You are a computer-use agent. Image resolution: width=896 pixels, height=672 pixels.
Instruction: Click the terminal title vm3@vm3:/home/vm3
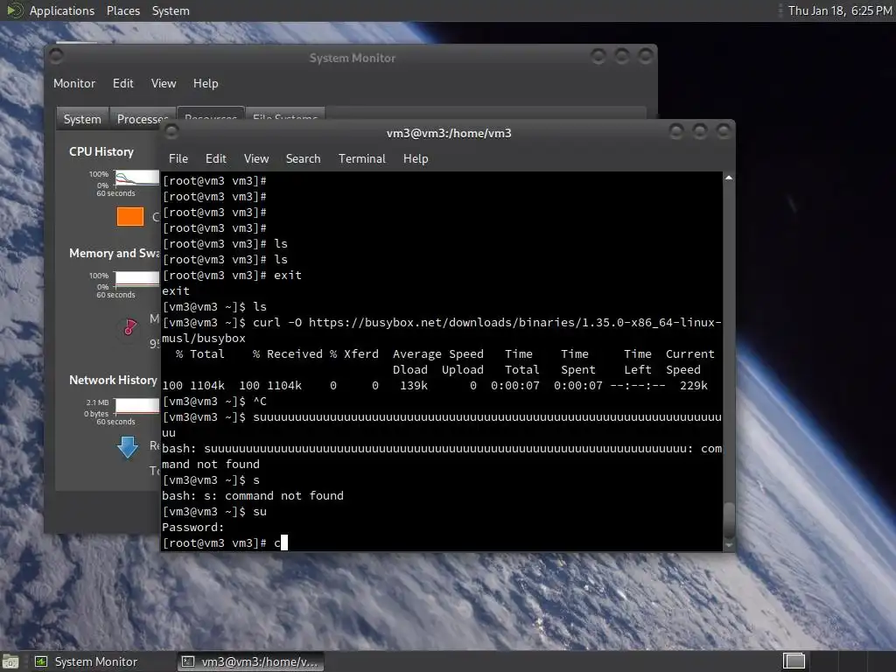[x=449, y=133]
